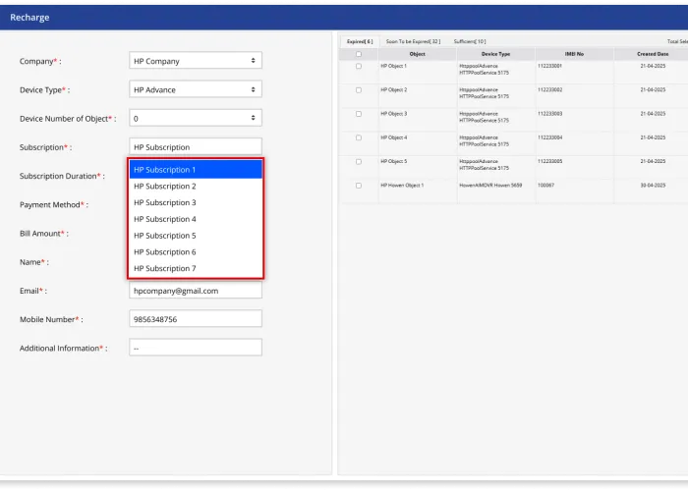Click the Email input field
Image resolution: width=688 pixels, height=491 pixels.
(196, 291)
